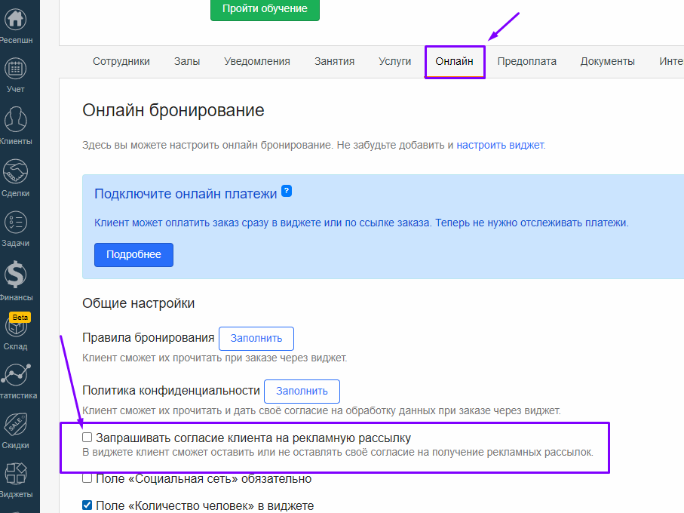Follow the настроить виджет link
This screenshot has height=513, width=684.
(x=500, y=146)
